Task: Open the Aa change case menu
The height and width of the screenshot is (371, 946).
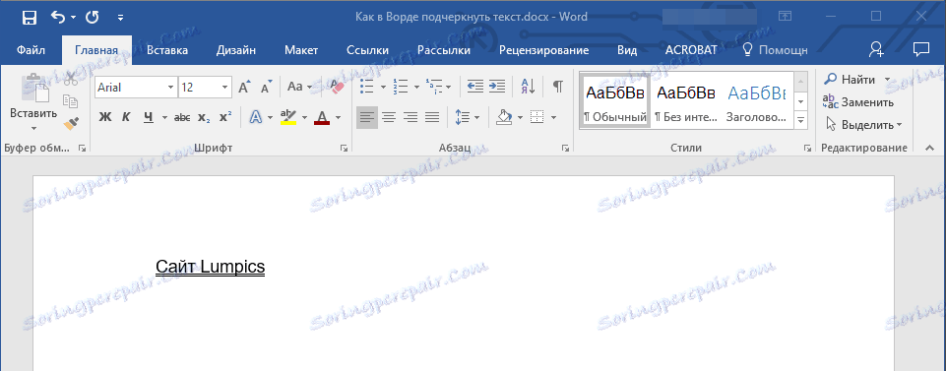Action: (300, 87)
